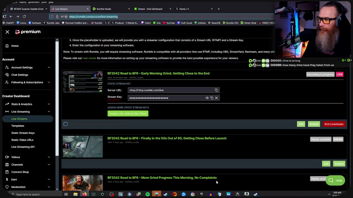Open the Kick bookmark
The image size is (353, 198).
(157, 23)
